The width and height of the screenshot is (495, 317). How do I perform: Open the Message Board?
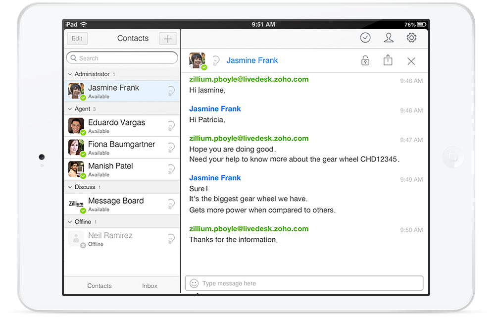pyautogui.click(x=122, y=204)
